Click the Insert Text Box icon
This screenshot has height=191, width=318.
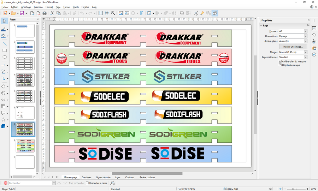click(127, 13)
